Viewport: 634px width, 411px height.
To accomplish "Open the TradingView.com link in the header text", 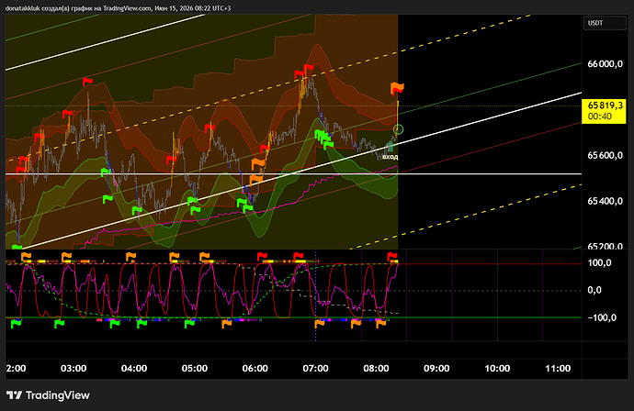I will click(127, 8).
